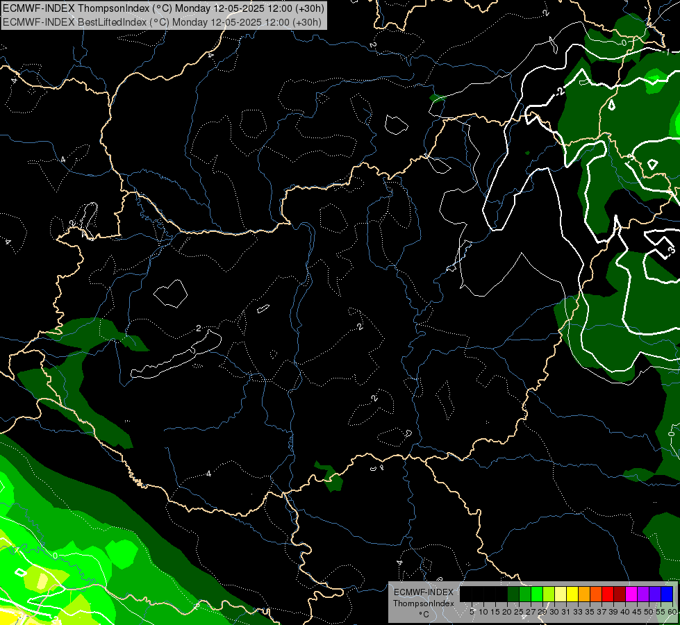Screen dimensions: 680x625
Task: Select the pale yellow 30–31 legend swatch
Action: 561,594
